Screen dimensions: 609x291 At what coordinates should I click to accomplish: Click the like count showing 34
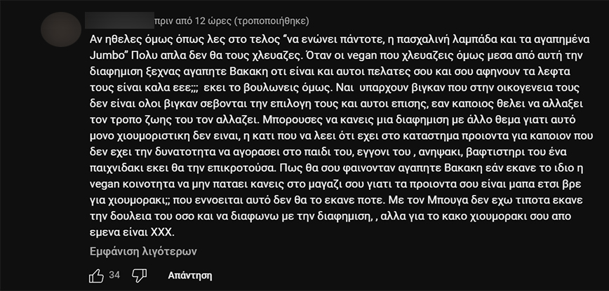pos(115,276)
